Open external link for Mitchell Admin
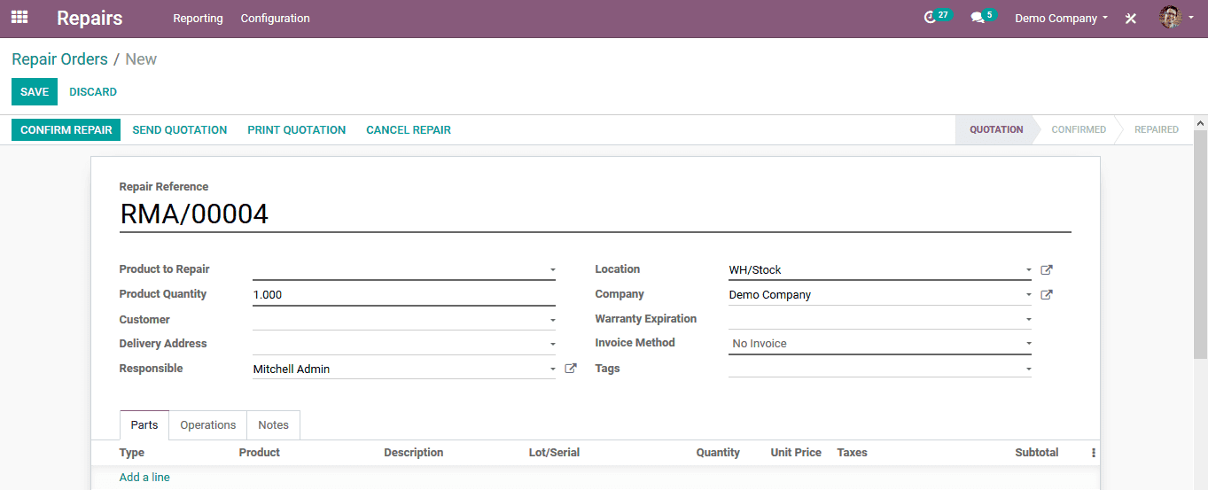This screenshot has height=490, width=1208. click(x=571, y=369)
